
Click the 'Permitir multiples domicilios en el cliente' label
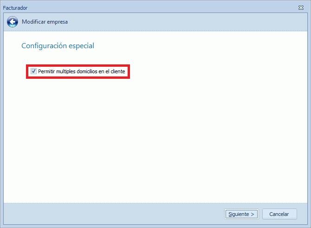point(82,71)
